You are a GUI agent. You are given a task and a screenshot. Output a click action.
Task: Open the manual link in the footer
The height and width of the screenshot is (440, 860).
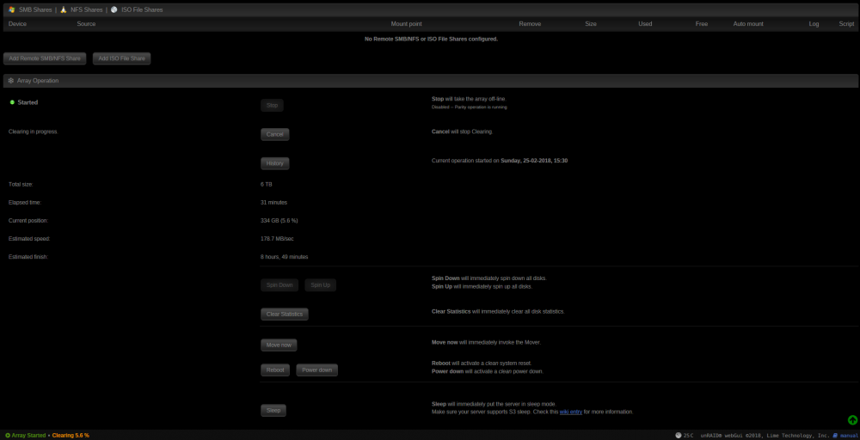[x=849, y=436]
